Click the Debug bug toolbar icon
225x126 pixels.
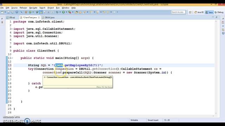pyautogui.click(x=57, y=12)
